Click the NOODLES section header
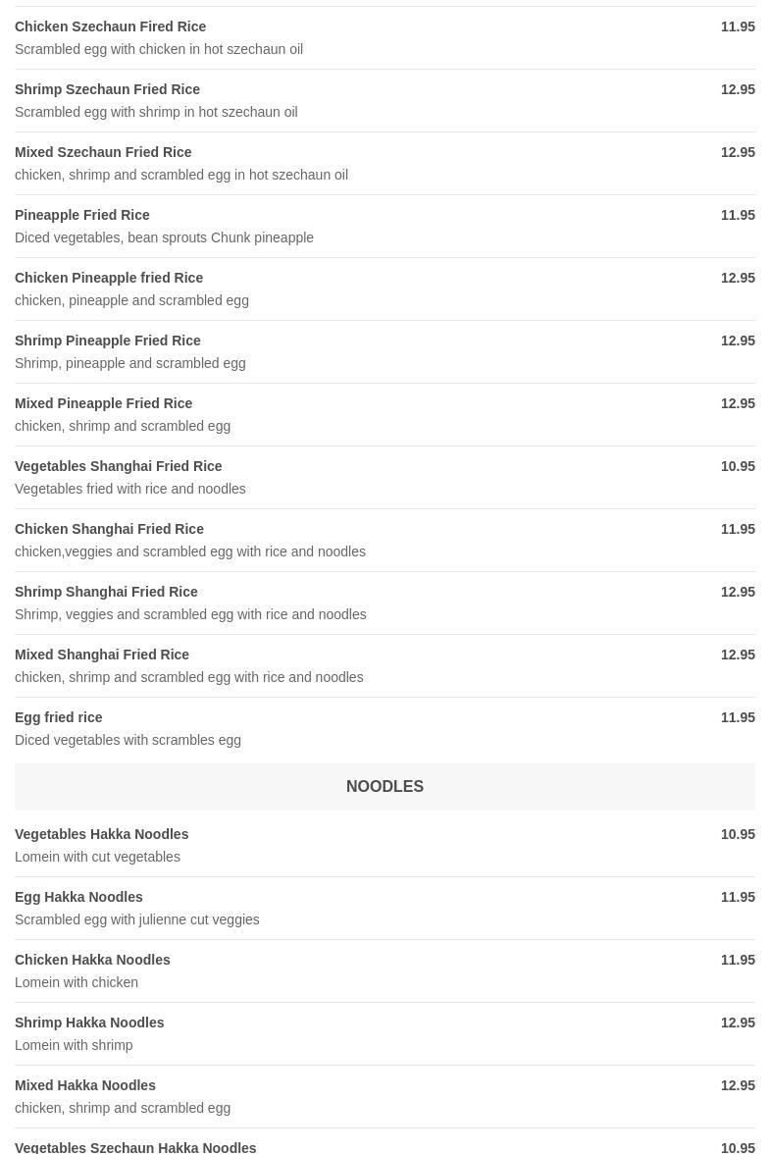 click(385, 786)
